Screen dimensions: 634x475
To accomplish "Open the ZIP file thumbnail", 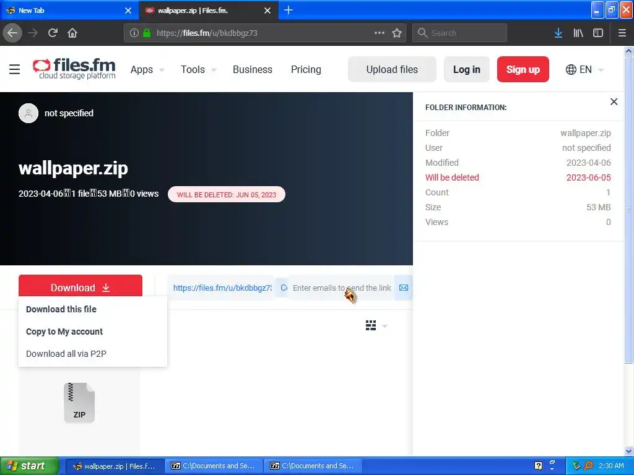I will pos(79,403).
